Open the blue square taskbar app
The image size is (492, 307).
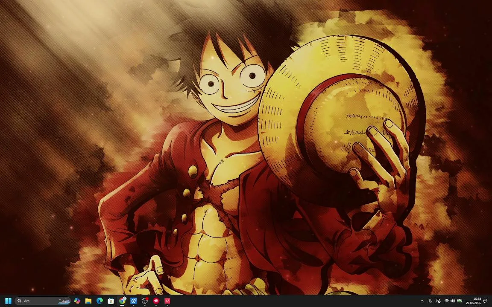(x=133, y=301)
